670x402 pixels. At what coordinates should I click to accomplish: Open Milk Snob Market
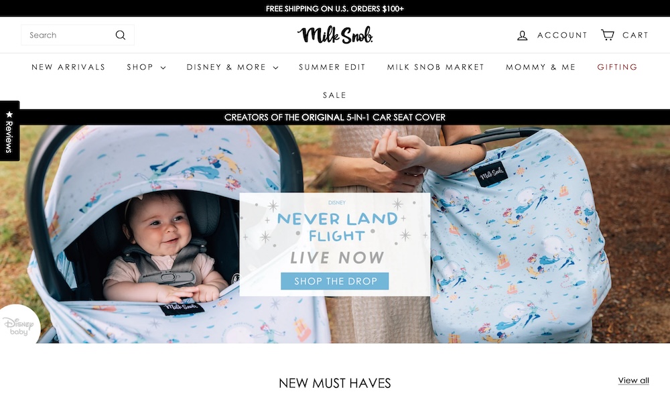click(435, 67)
